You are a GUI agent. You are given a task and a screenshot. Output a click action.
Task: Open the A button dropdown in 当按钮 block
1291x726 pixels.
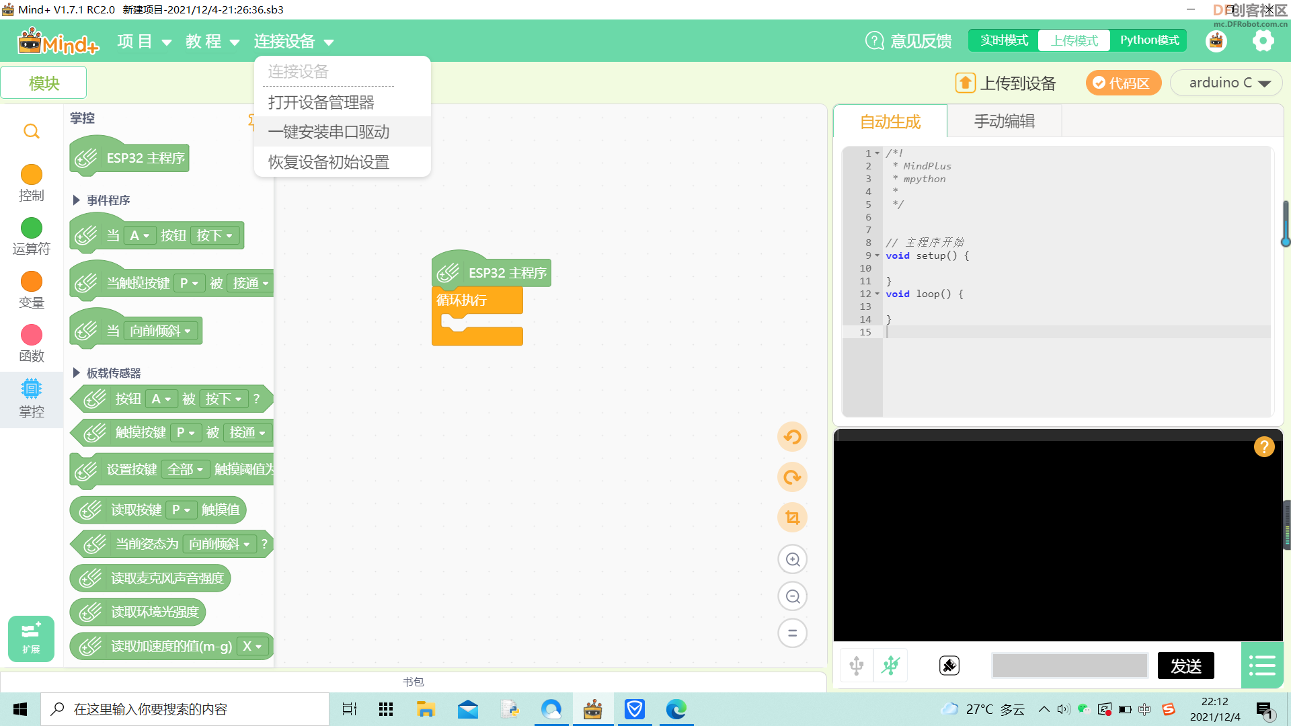(x=140, y=235)
